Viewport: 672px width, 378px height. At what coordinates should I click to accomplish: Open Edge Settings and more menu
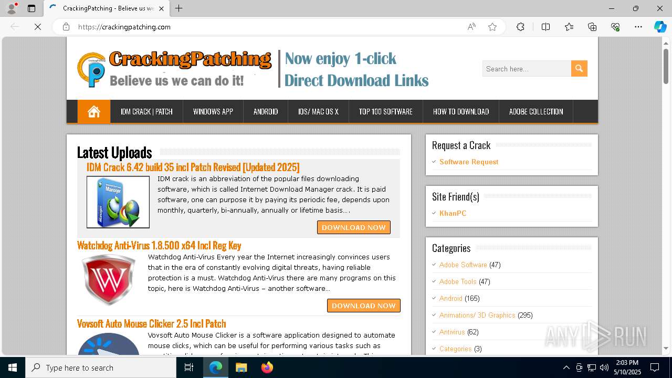click(x=638, y=27)
